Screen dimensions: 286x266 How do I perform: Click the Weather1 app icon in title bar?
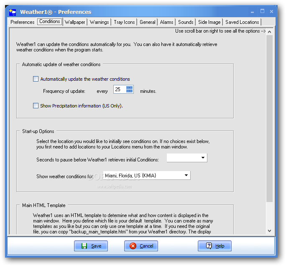click(x=13, y=12)
